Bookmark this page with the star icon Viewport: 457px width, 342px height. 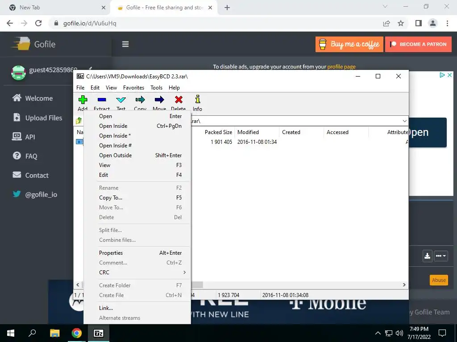click(x=401, y=23)
